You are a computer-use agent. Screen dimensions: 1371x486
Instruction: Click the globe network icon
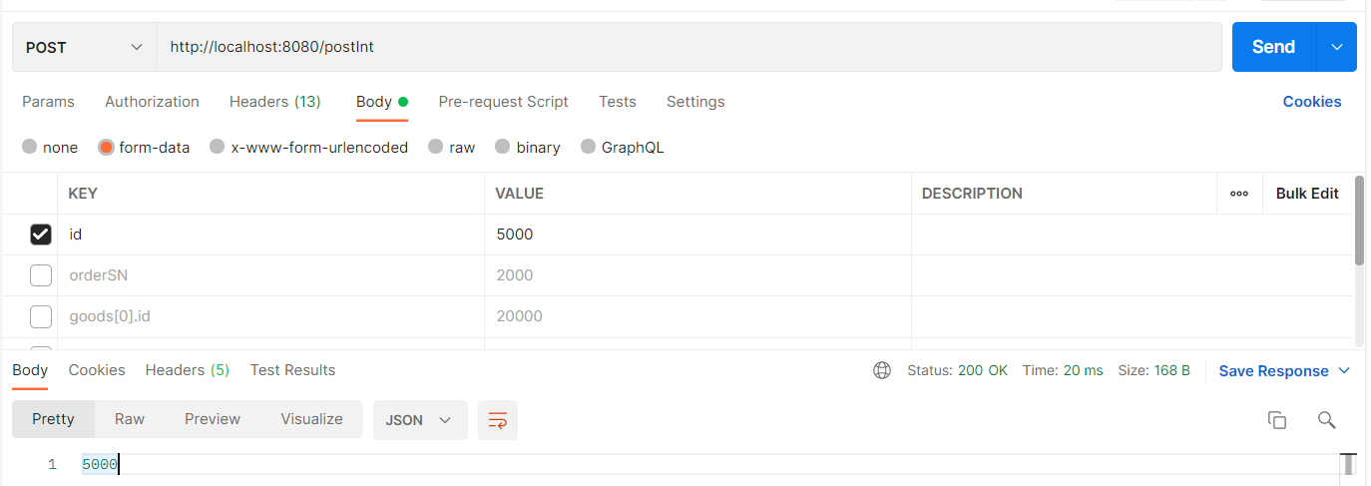pos(882,370)
